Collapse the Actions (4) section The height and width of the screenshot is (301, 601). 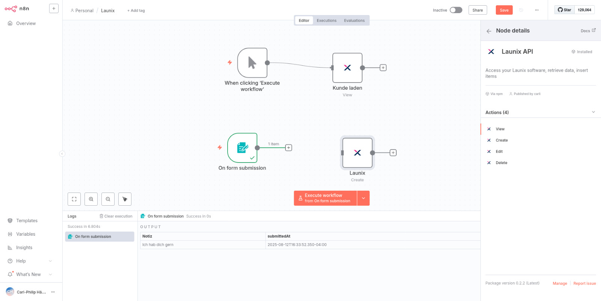[x=593, y=112]
